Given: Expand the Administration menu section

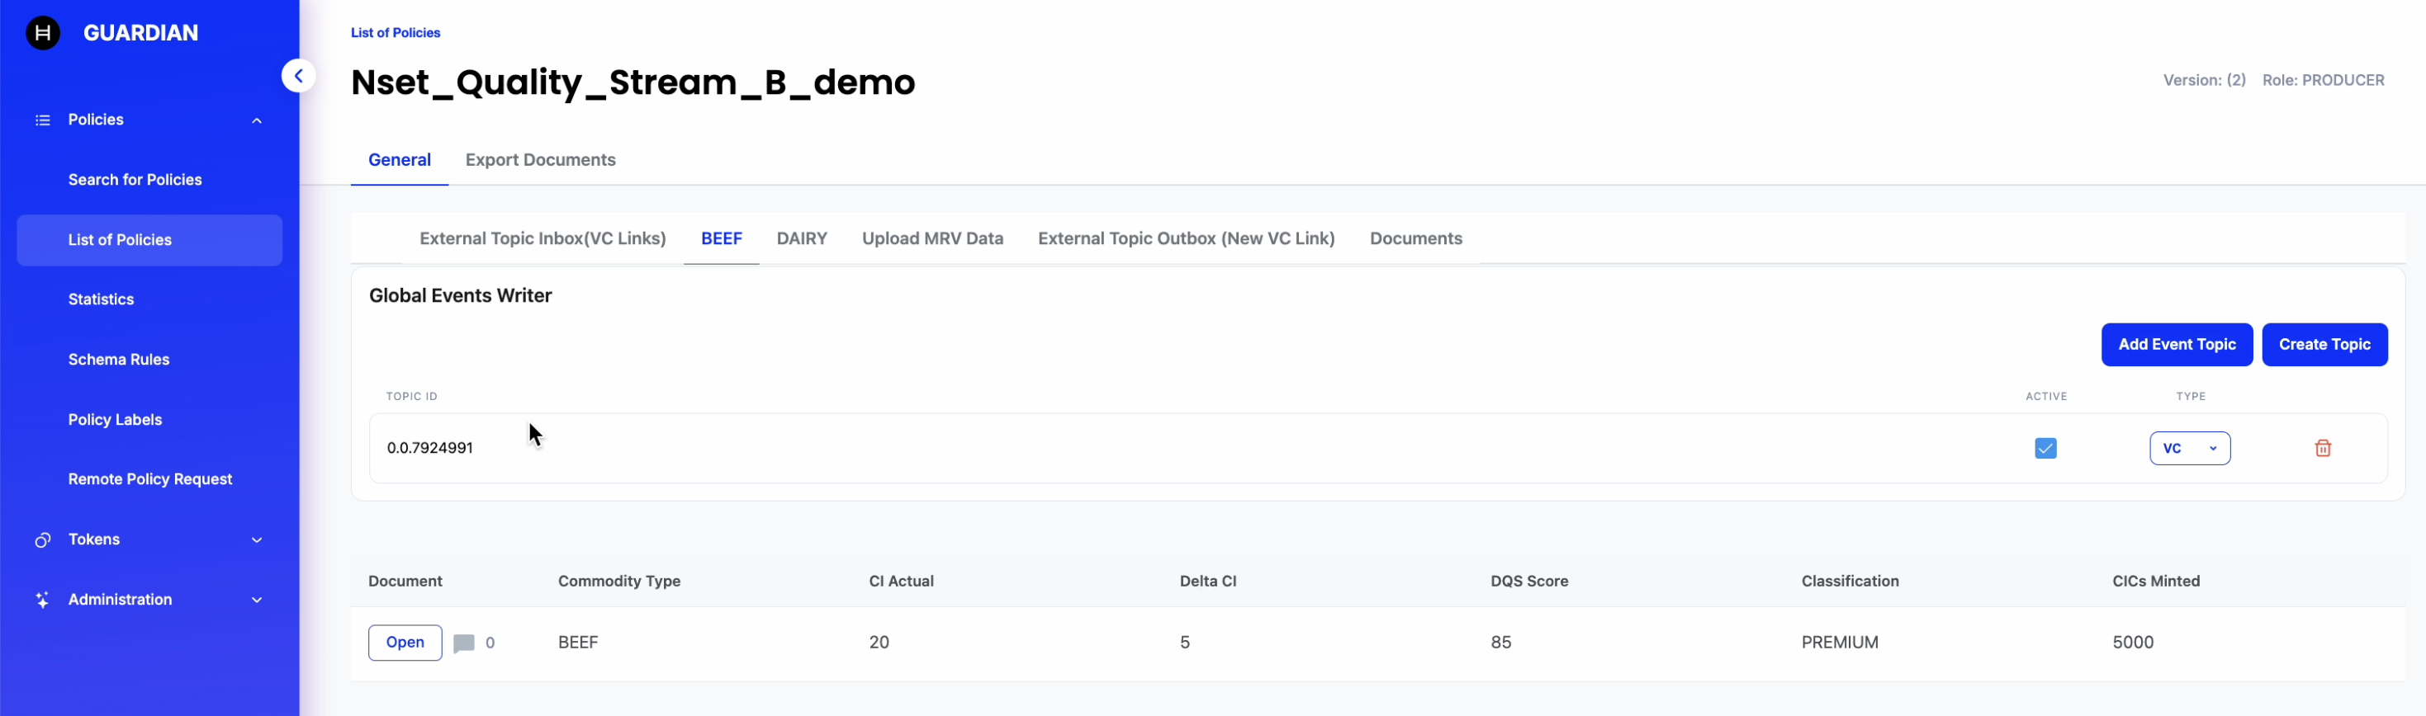Looking at the screenshot, I should 256,601.
